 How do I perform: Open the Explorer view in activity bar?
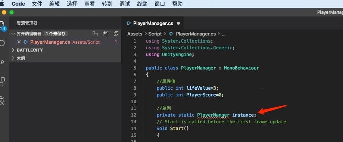(x=2, y=26)
